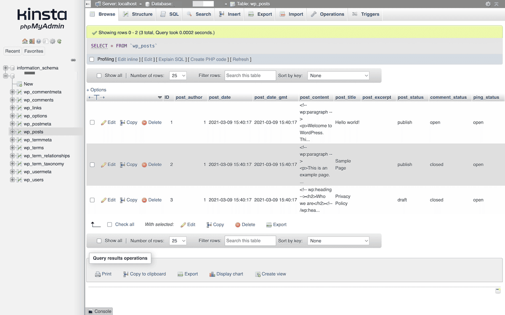Viewport: 505px width, 315px height.
Task: Open navigation panel settings gear icon
Action: pyautogui.click(x=52, y=41)
